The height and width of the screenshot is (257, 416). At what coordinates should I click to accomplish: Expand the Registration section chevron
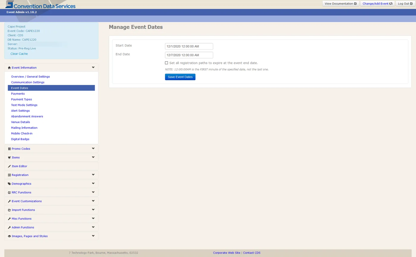tap(93, 175)
